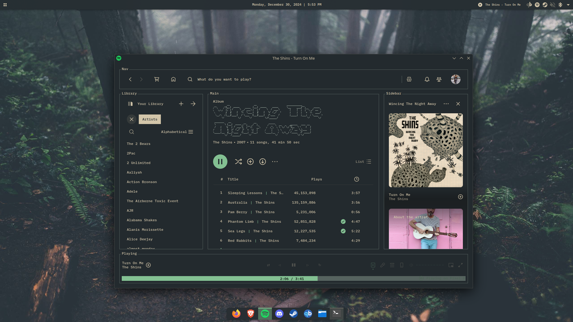Search in Your Library magnifier icon
This screenshot has width=573, height=322.
[x=132, y=132]
